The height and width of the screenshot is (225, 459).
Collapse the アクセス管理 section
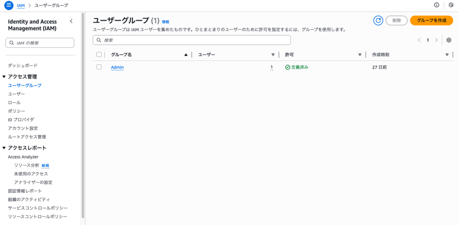click(x=4, y=77)
